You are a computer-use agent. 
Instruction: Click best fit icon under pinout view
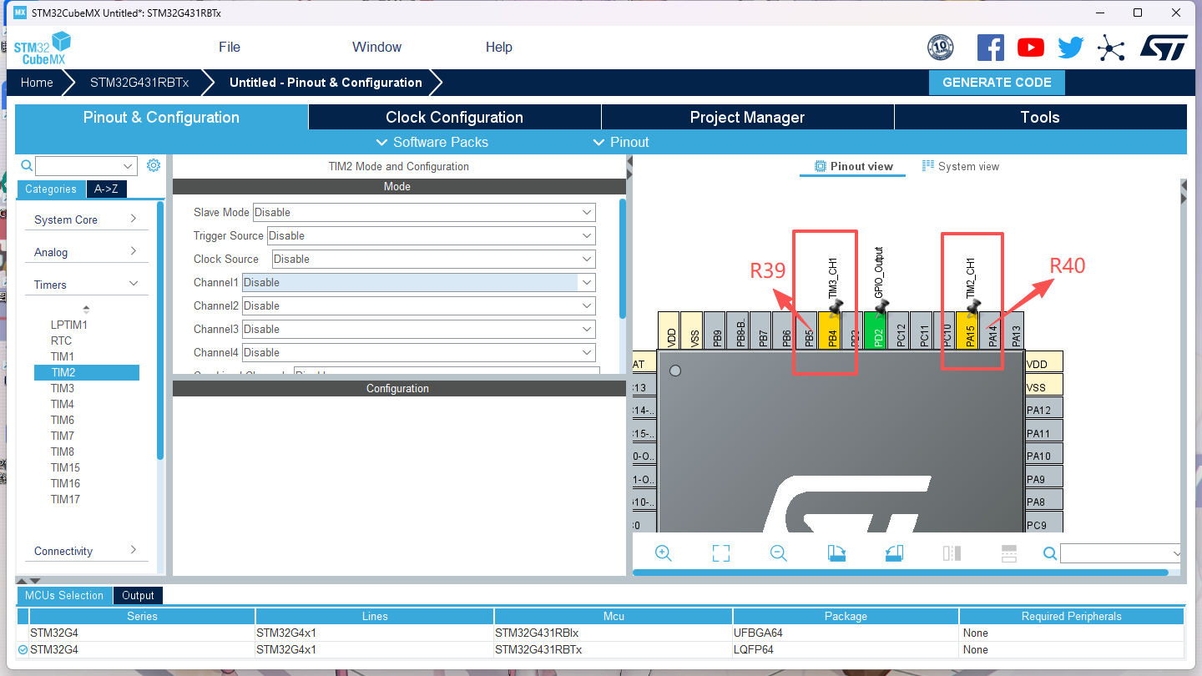721,553
